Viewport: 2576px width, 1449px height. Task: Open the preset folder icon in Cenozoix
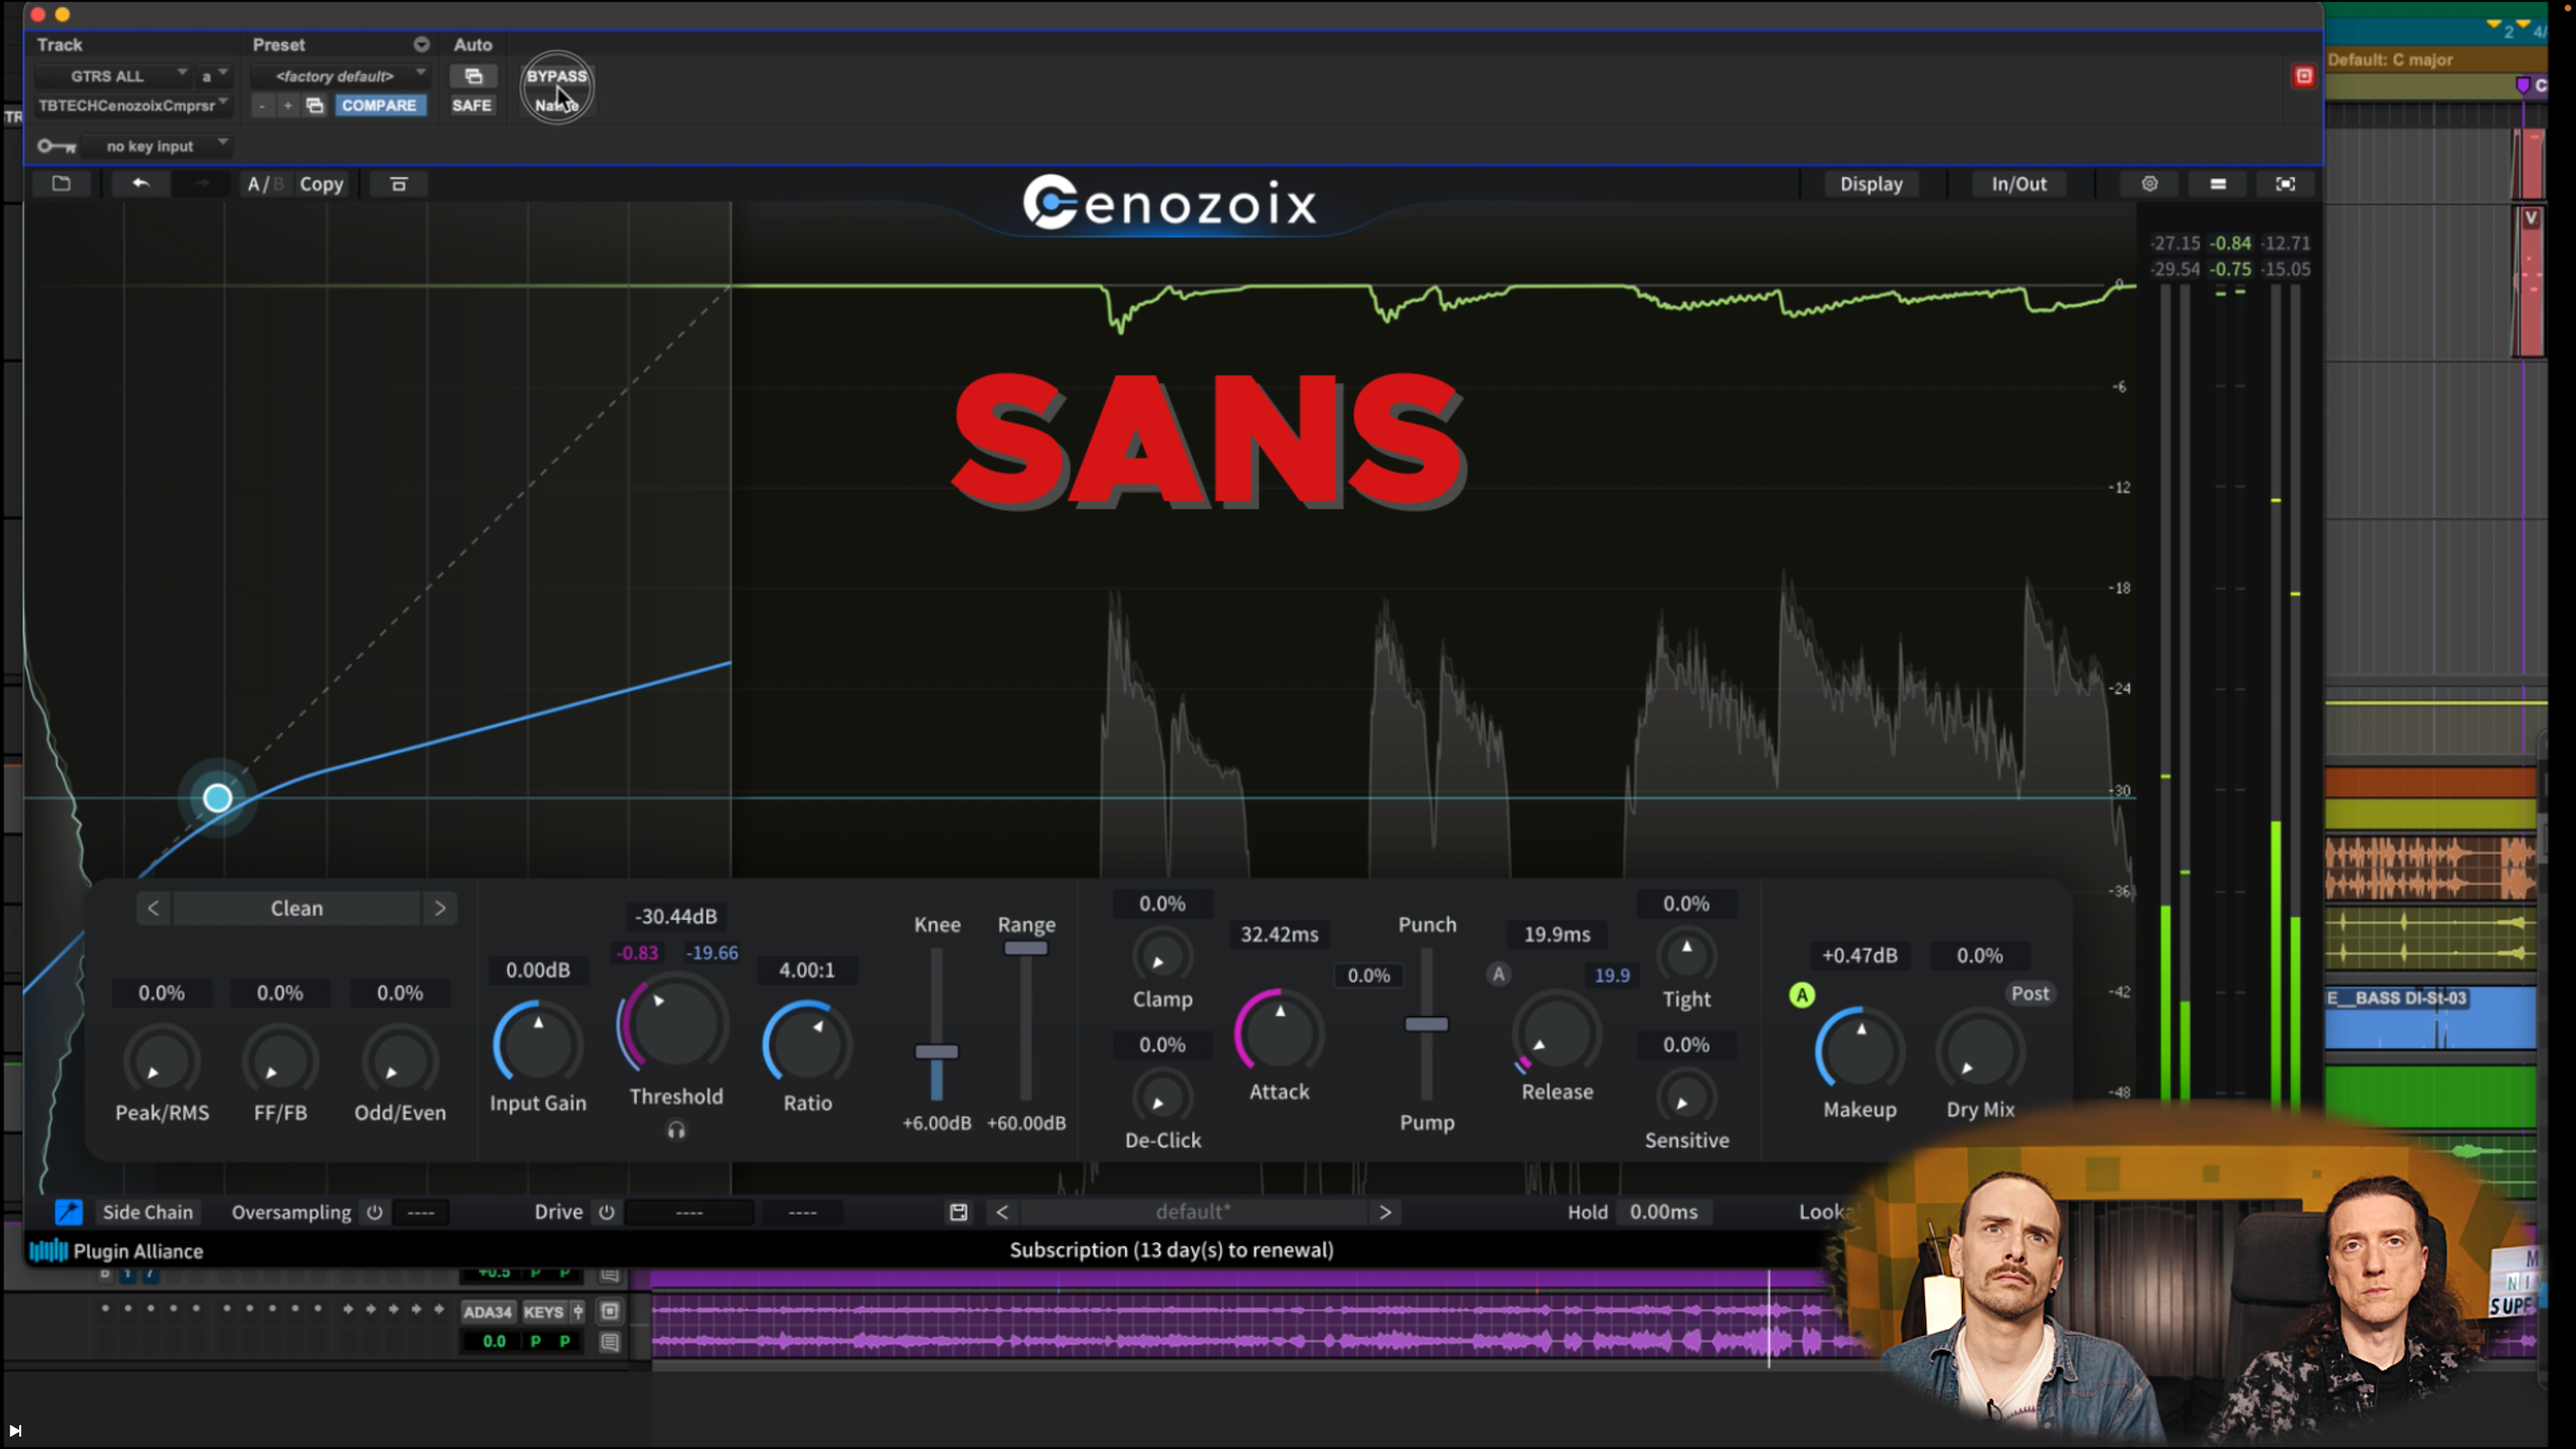61,183
